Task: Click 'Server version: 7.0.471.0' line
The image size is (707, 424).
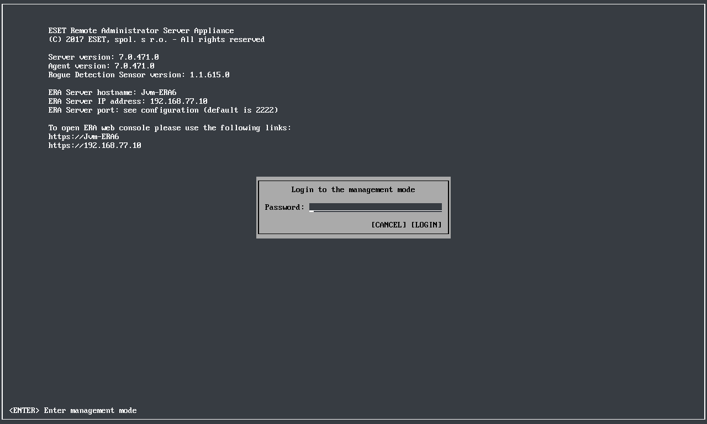Action: coord(103,57)
